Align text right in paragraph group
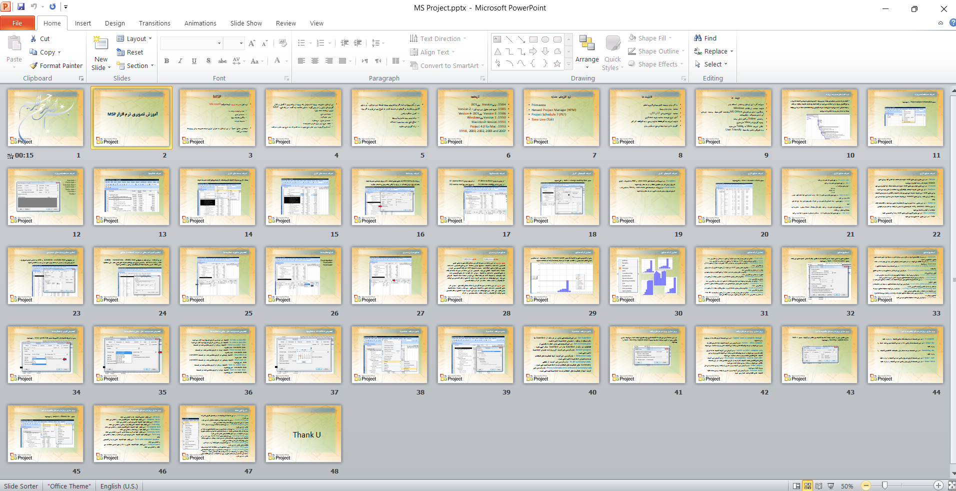This screenshot has width=956, height=491. coord(329,61)
